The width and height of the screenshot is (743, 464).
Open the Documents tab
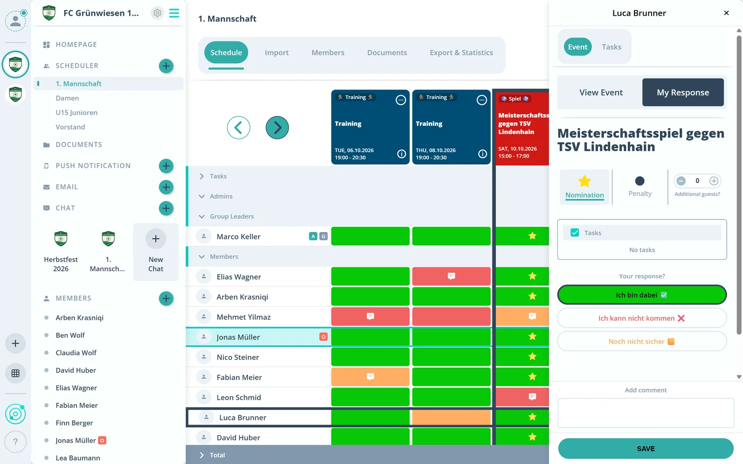(387, 53)
